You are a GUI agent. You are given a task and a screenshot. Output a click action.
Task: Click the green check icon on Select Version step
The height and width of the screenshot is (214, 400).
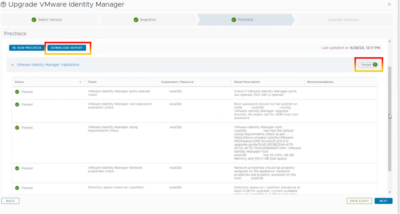point(34,20)
